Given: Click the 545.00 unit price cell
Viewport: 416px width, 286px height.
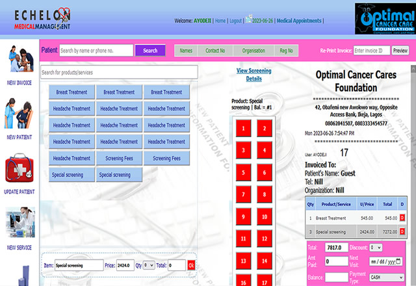Looking at the screenshot, I should [x=367, y=218].
